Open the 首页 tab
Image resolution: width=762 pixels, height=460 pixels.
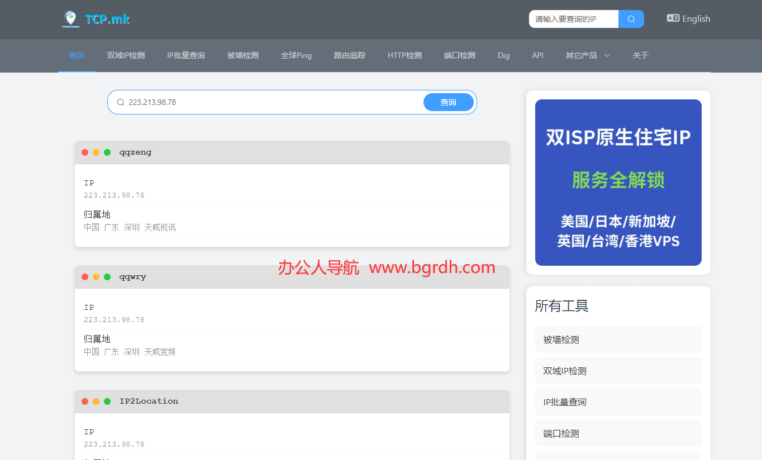pos(77,55)
